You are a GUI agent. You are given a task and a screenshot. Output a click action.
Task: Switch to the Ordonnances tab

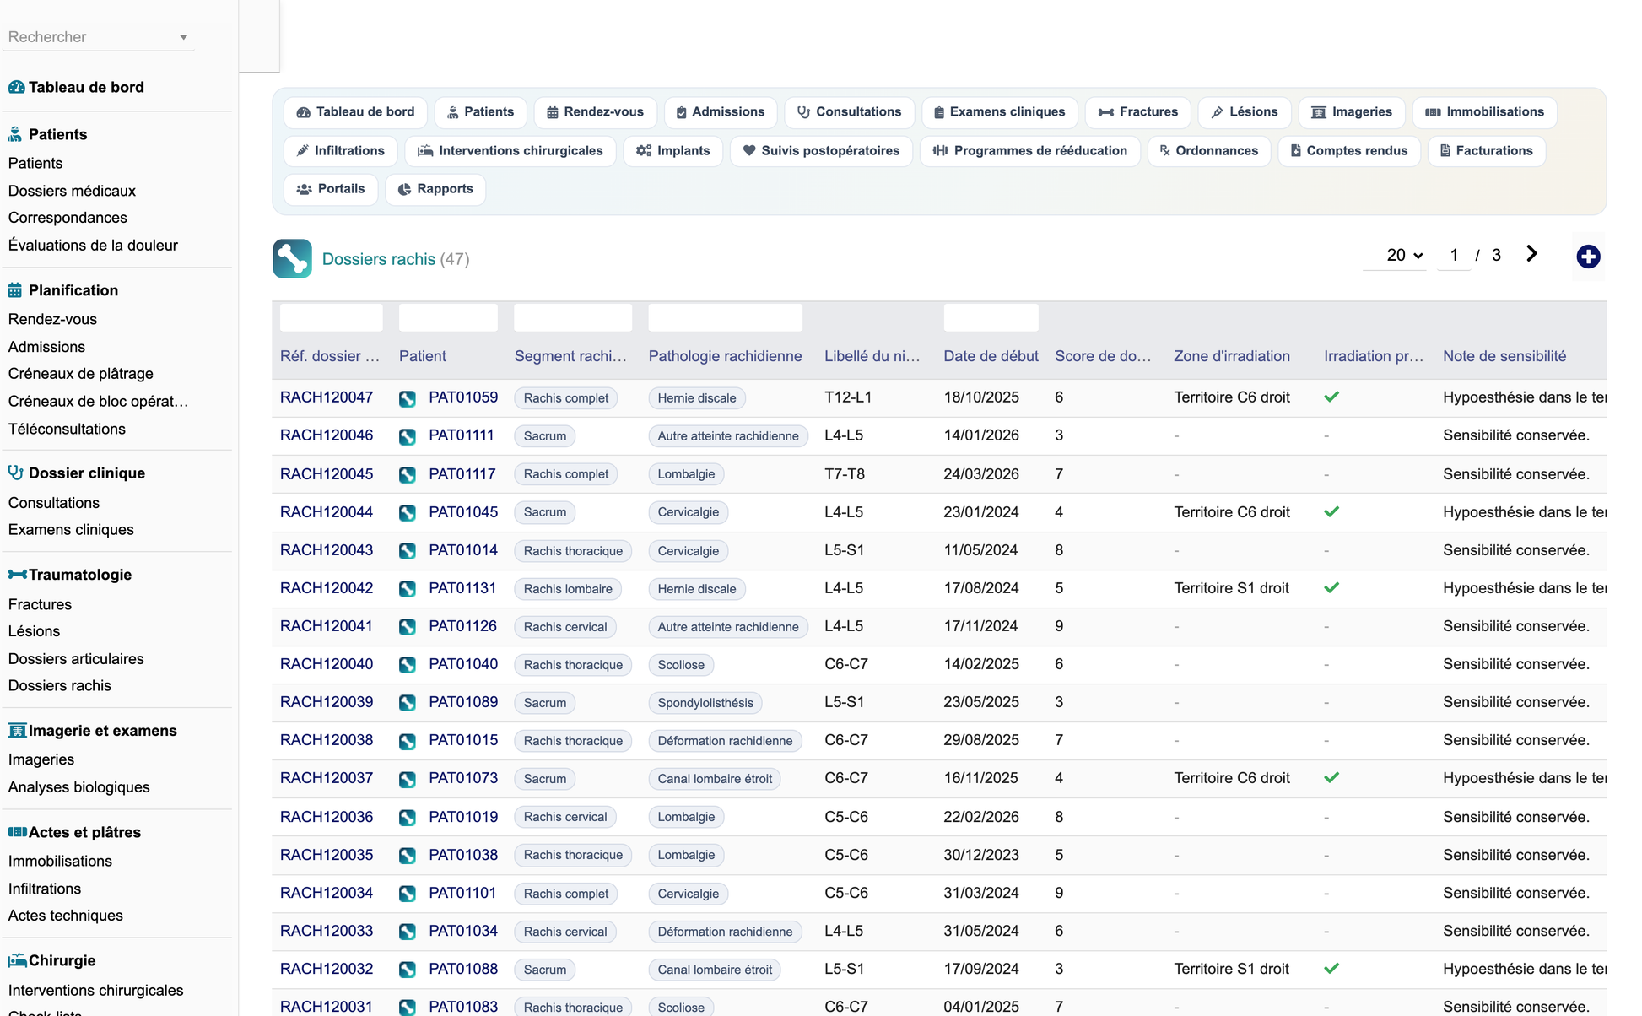point(1208,151)
